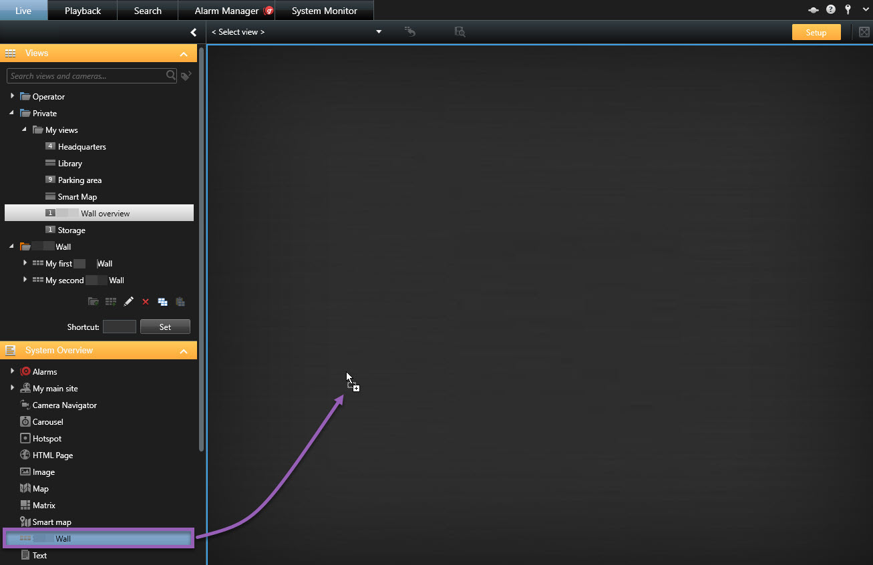Select the Parking area view
Screen dimensions: 873x565
pyautogui.click(x=79, y=180)
